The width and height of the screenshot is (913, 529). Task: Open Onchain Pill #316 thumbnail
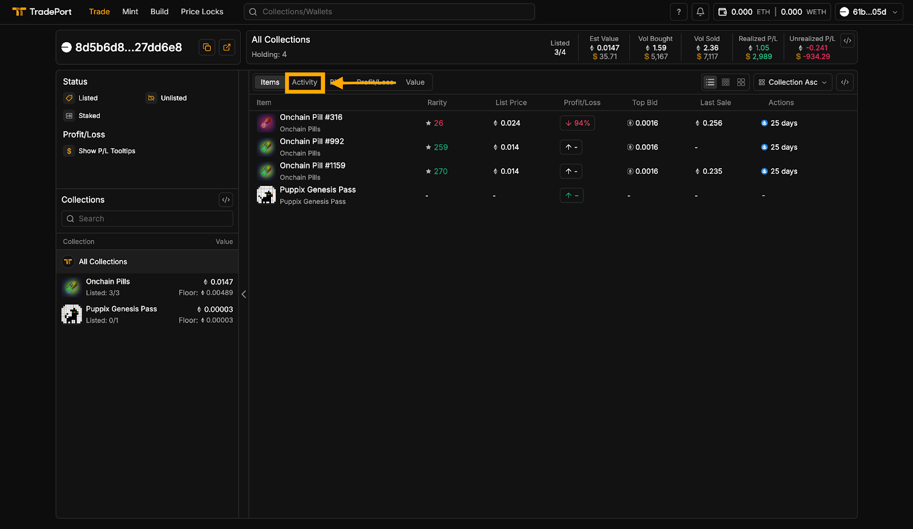click(x=266, y=123)
